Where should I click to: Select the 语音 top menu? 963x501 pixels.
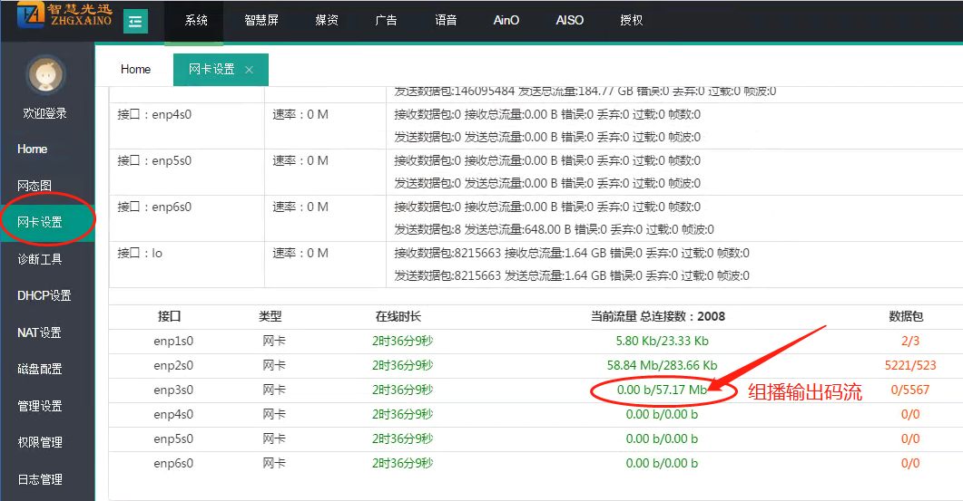tap(446, 21)
